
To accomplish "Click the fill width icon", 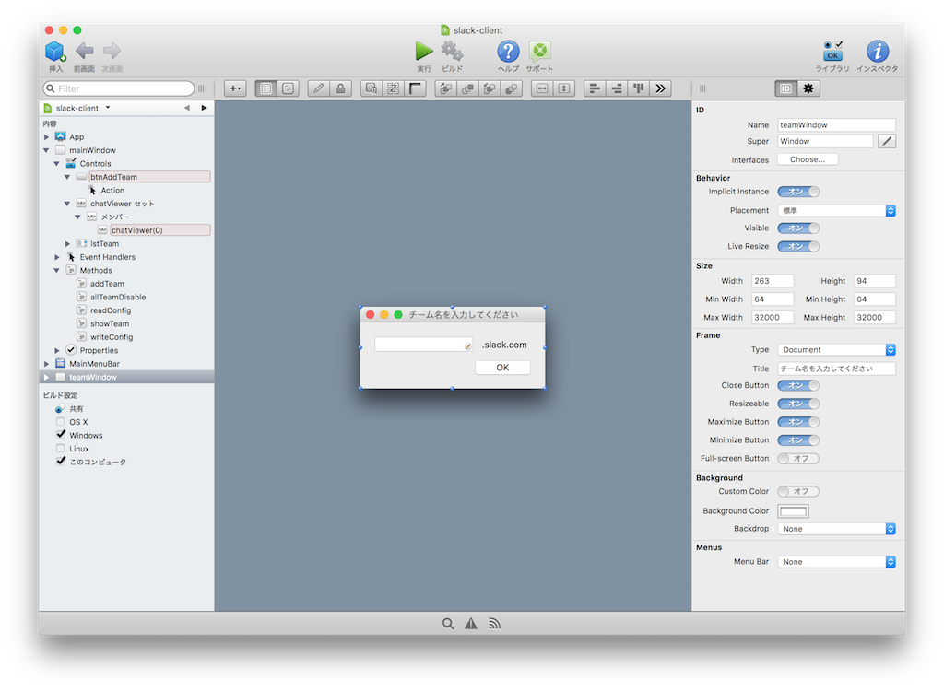I will (x=542, y=88).
